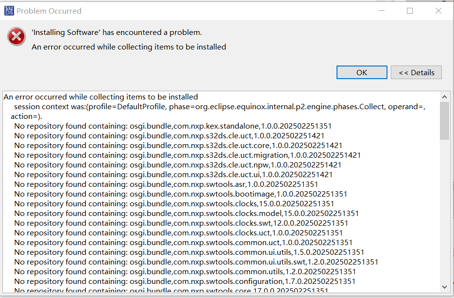Click the com.nxp.swtools.common.uct line
This screenshot has height=298, width=454.
pyautogui.click(x=183, y=243)
